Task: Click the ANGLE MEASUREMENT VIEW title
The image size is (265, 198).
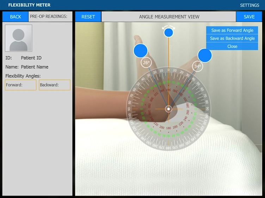Action: [x=169, y=16]
